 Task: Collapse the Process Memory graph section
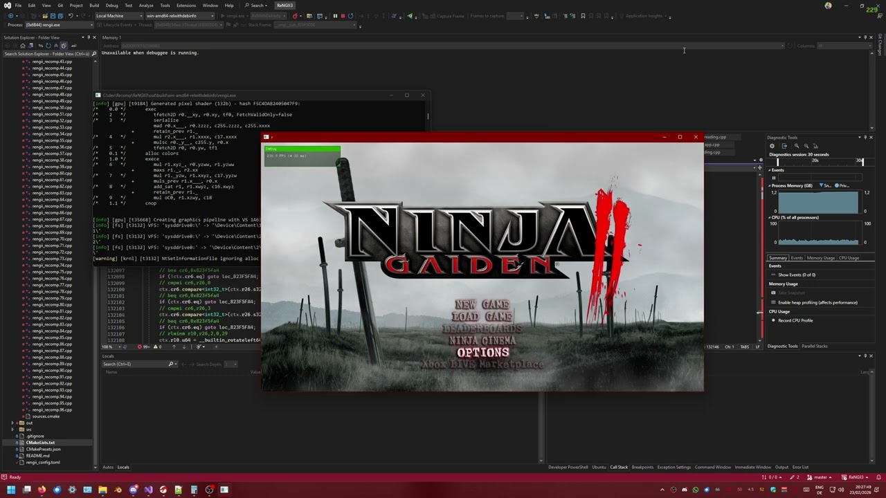click(x=769, y=185)
